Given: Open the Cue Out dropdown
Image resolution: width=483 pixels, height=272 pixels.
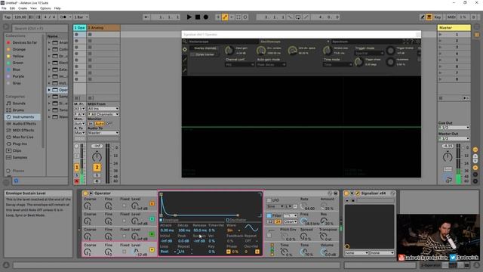Looking at the screenshot, I should tap(454, 128).
